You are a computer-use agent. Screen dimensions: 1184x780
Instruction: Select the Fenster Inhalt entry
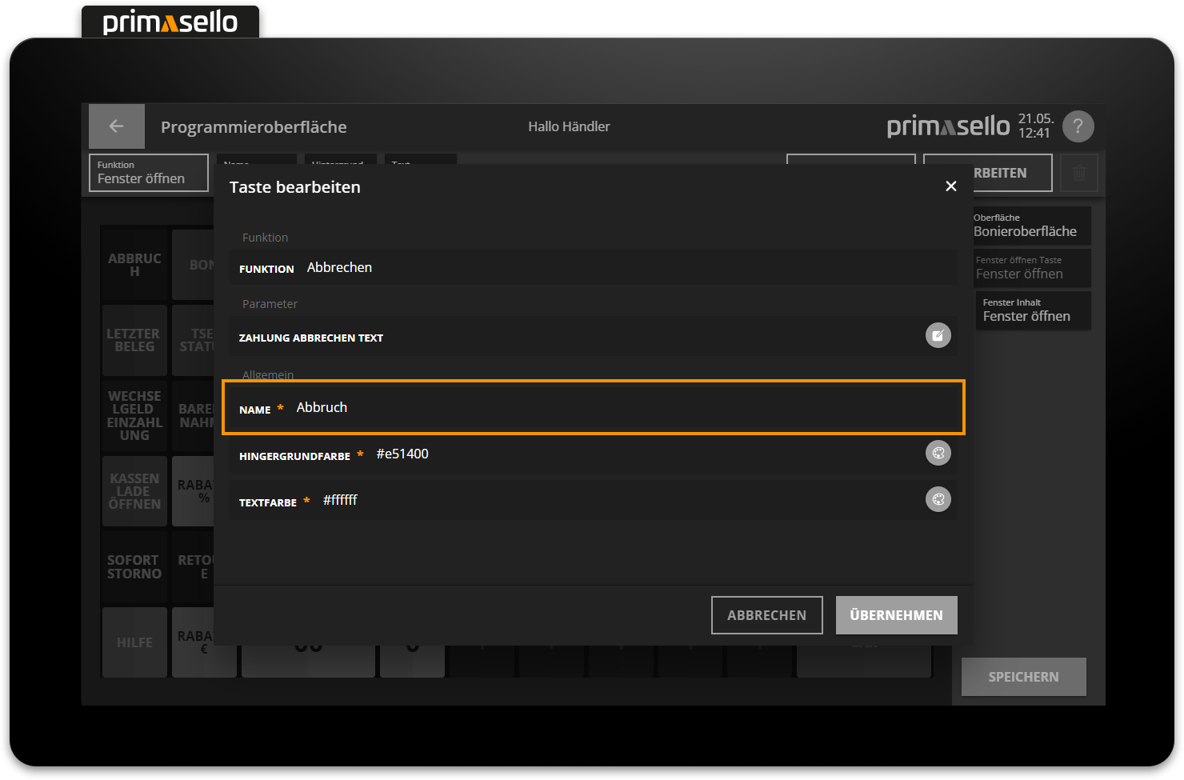(1032, 310)
